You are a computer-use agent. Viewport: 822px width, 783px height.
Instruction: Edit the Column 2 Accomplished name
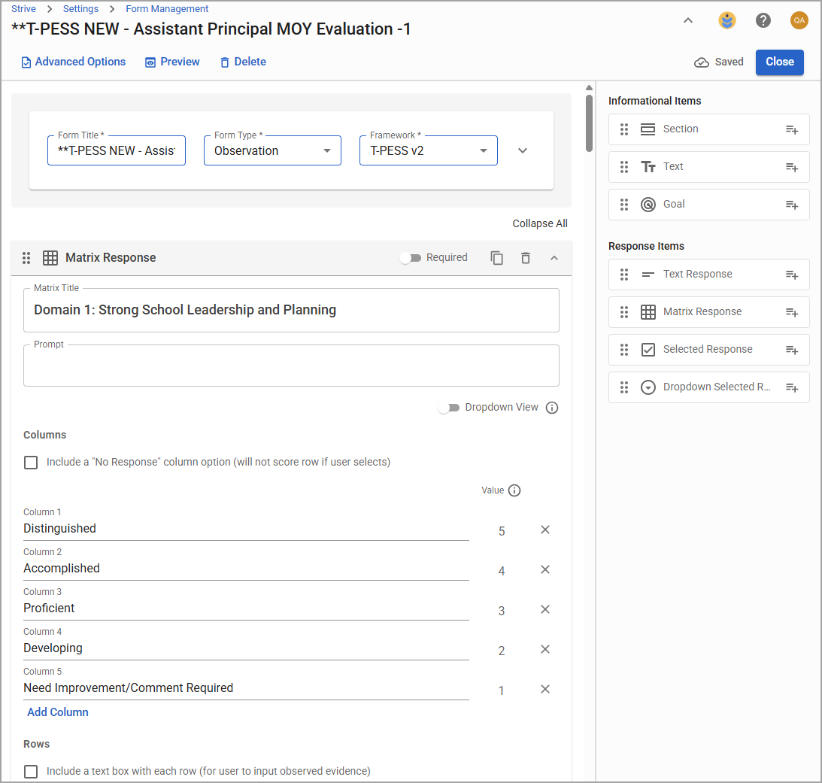click(246, 569)
